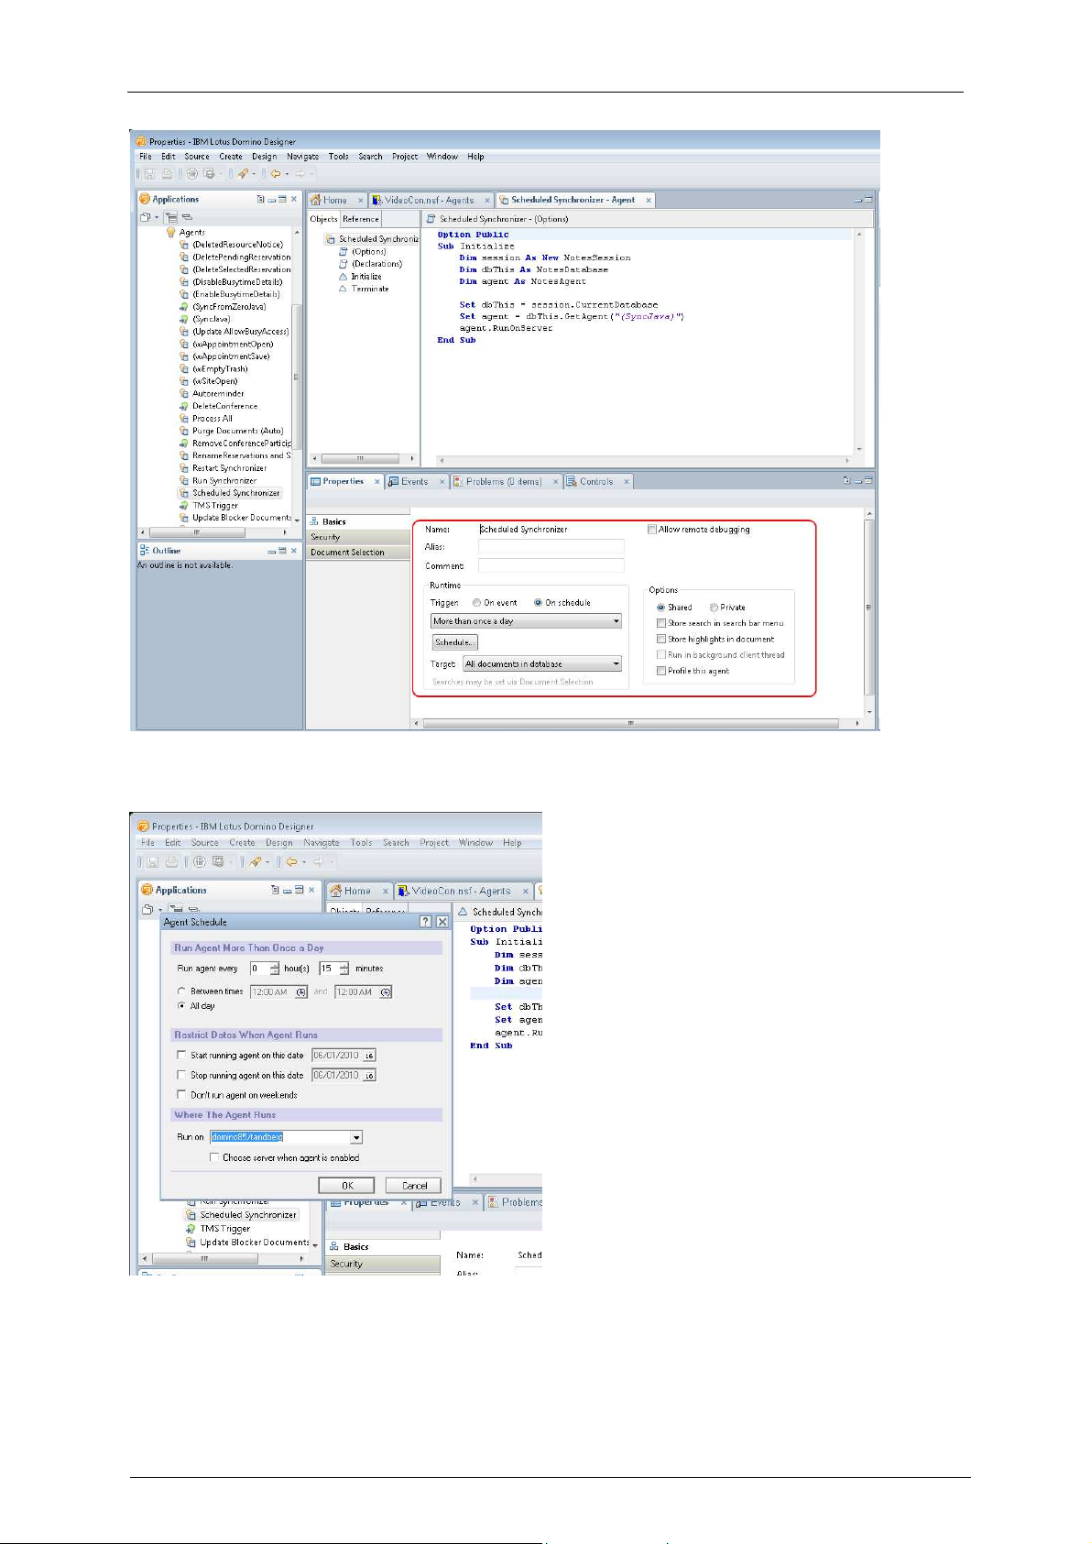Tick the Profile this agent checkbox
Viewport: 1091px width, 1544px height.
pyautogui.click(x=661, y=671)
